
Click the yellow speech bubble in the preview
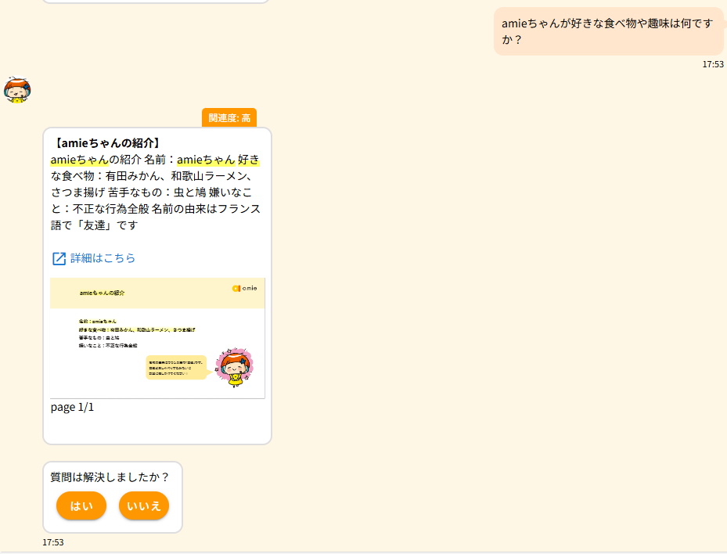point(175,367)
